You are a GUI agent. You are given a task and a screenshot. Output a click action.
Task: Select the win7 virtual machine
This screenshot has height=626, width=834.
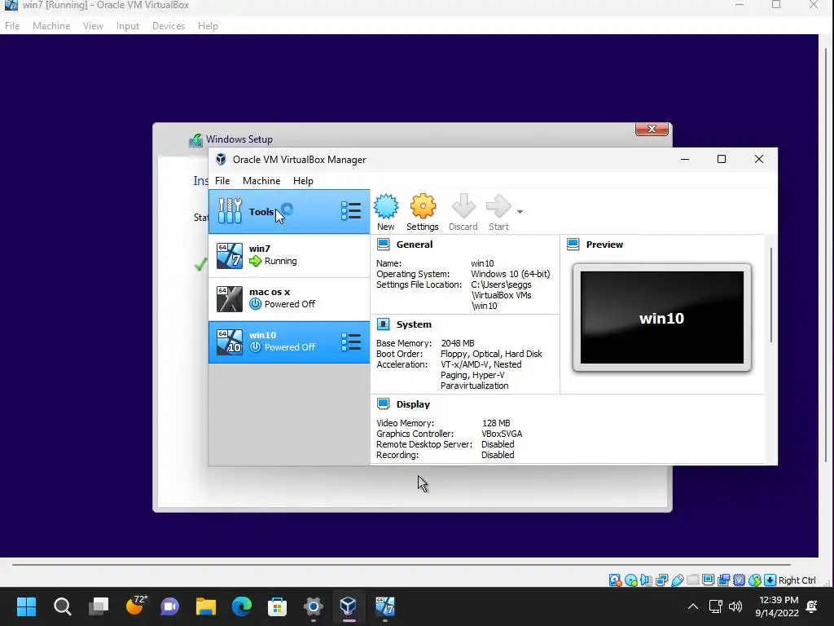(289, 255)
